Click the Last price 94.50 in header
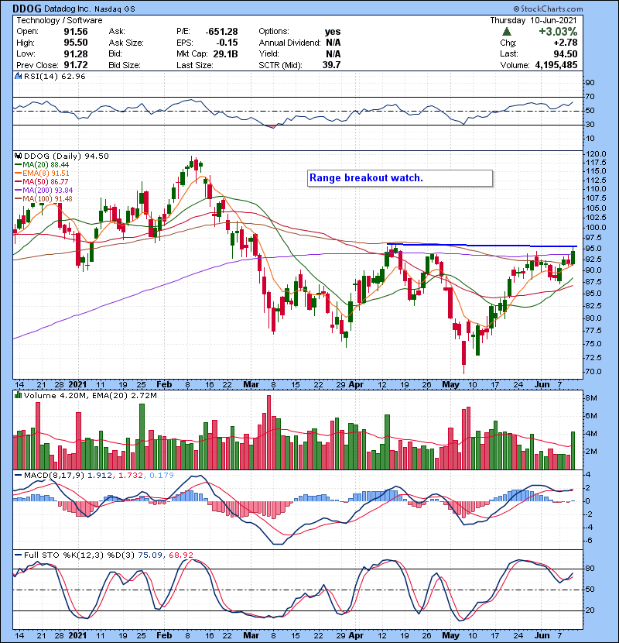This screenshot has width=619, height=643. [566, 53]
